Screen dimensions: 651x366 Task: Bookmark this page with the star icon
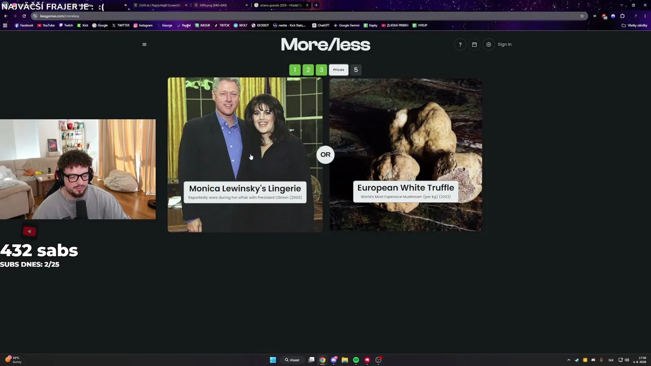click(582, 16)
